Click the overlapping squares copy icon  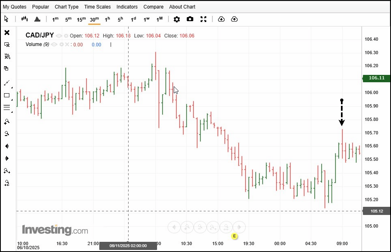coord(6,68)
